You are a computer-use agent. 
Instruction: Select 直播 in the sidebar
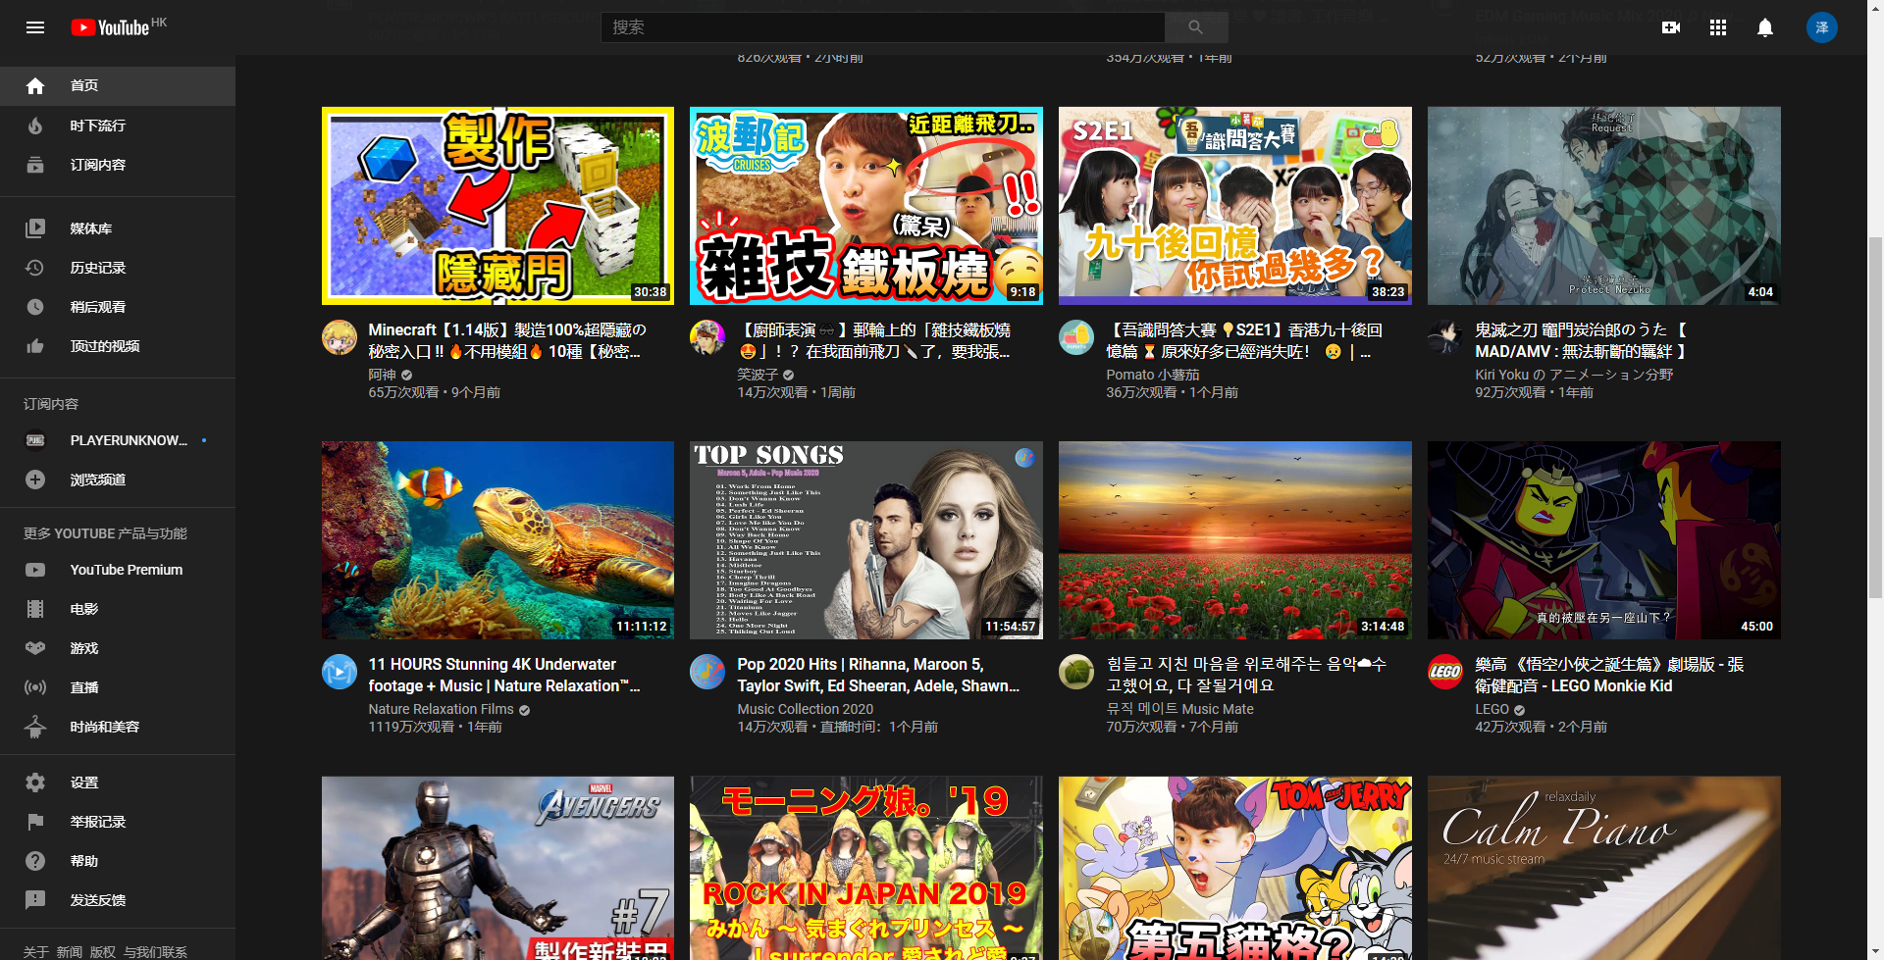(x=118, y=687)
